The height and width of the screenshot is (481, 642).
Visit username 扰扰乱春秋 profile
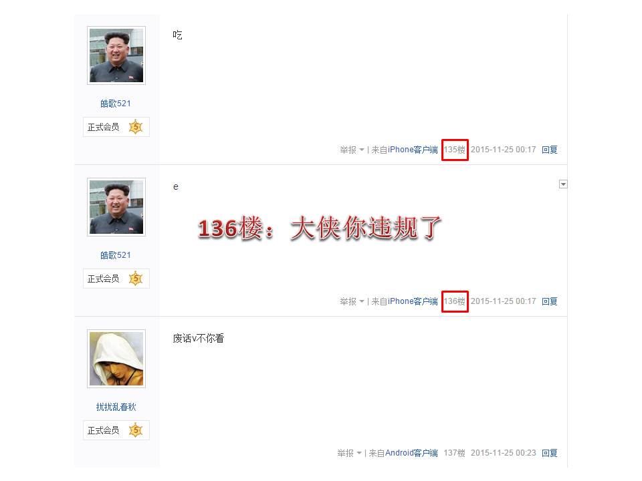[116, 407]
